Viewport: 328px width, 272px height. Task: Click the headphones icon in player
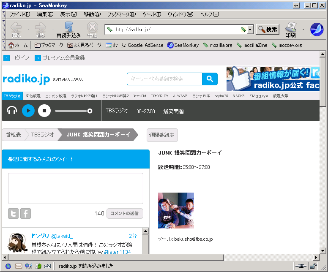pyautogui.click(x=12, y=111)
